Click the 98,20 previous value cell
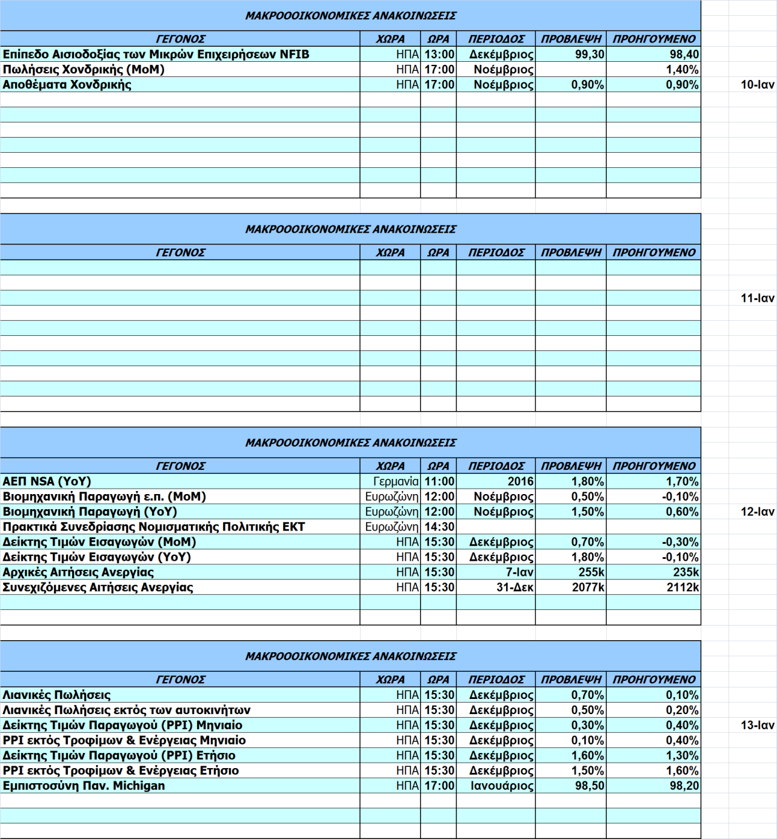This screenshot has width=777, height=839. [653, 786]
